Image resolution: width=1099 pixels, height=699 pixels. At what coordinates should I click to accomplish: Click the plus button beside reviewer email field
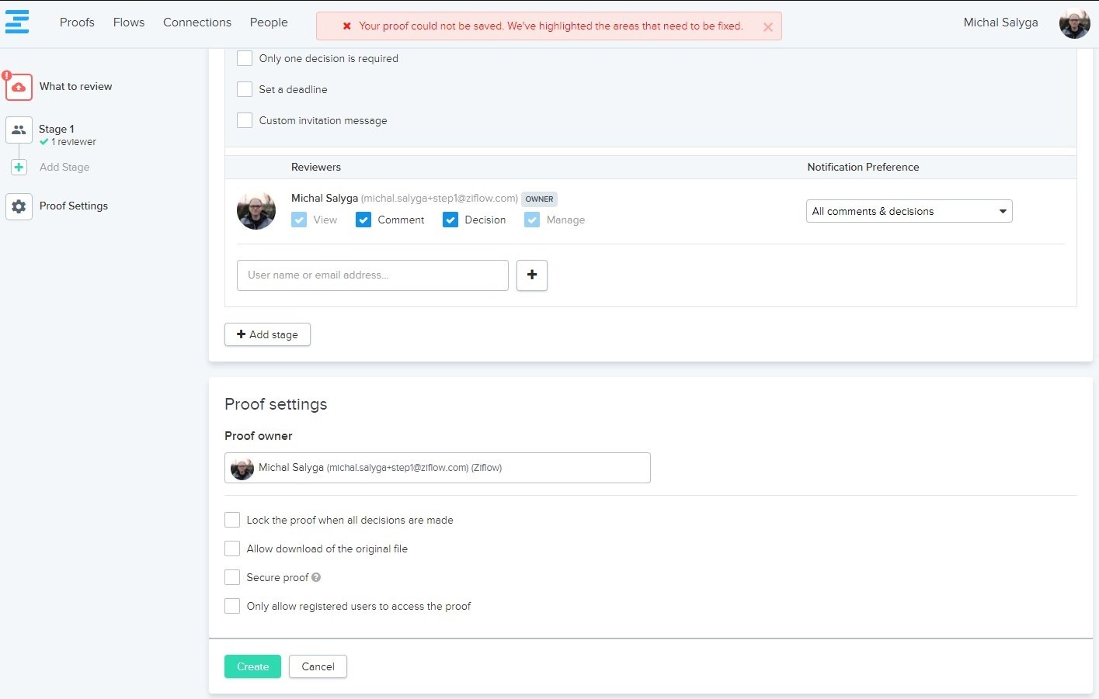pyautogui.click(x=532, y=275)
